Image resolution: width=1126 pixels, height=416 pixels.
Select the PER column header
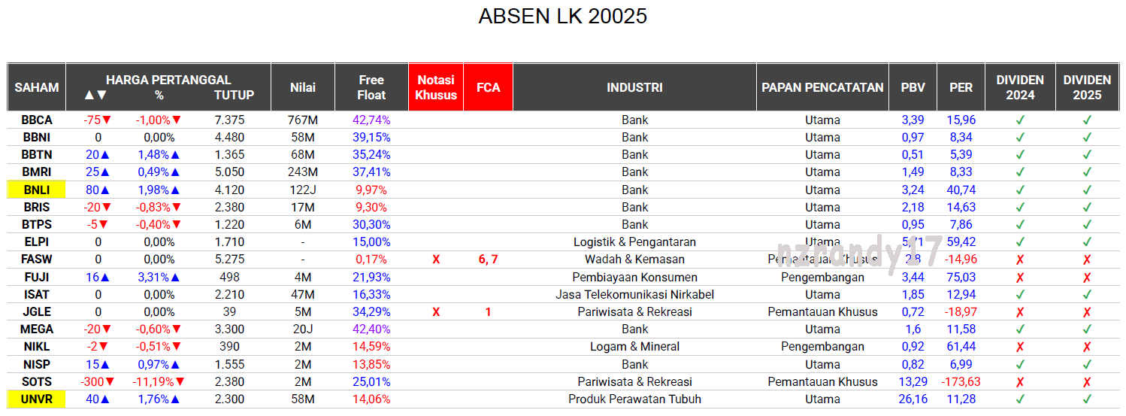pos(961,87)
